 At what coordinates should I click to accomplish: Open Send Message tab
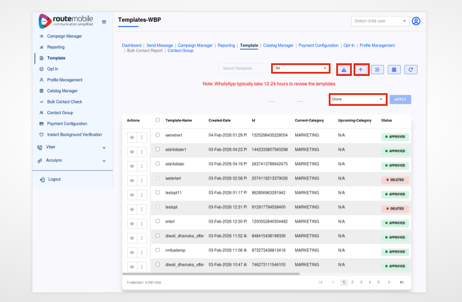160,45
